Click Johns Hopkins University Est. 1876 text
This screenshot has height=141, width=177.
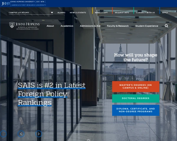tap(27, 2)
